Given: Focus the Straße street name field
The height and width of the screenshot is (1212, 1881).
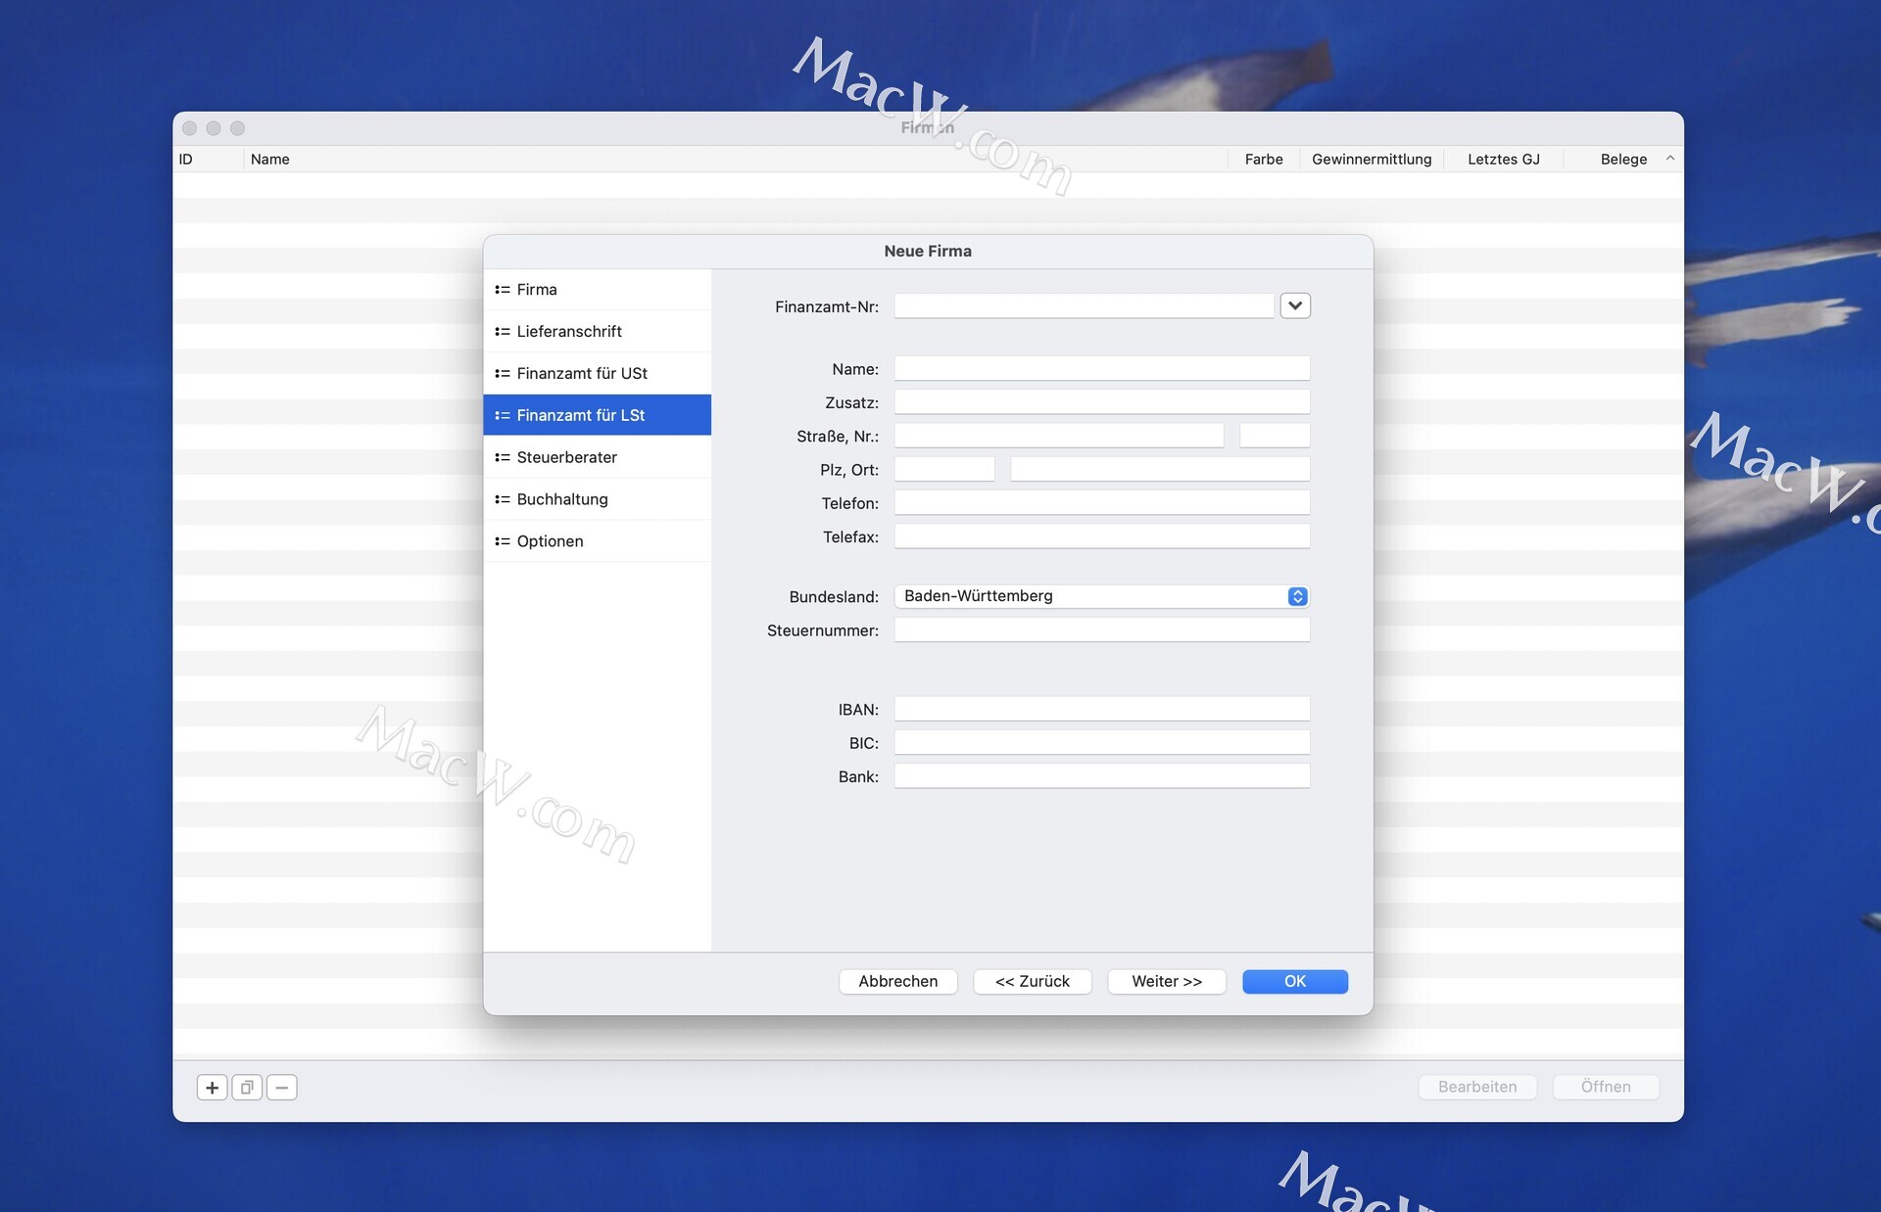Looking at the screenshot, I should 1059,436.
